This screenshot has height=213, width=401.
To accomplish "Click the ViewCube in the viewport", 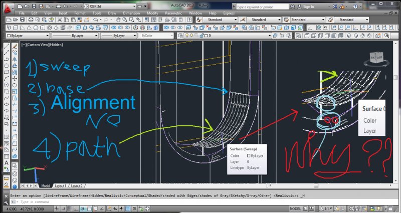I will (x=375, y=57).
